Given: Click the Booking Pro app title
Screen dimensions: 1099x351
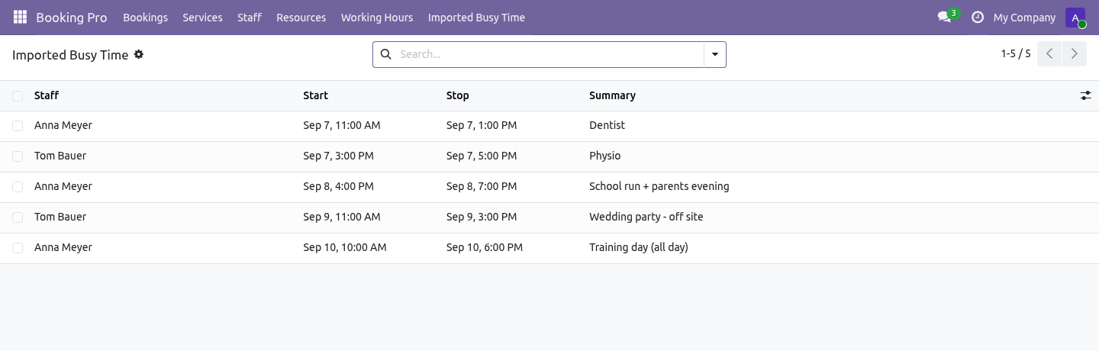Looking at the screenshot, I should [x=72, y=17].
